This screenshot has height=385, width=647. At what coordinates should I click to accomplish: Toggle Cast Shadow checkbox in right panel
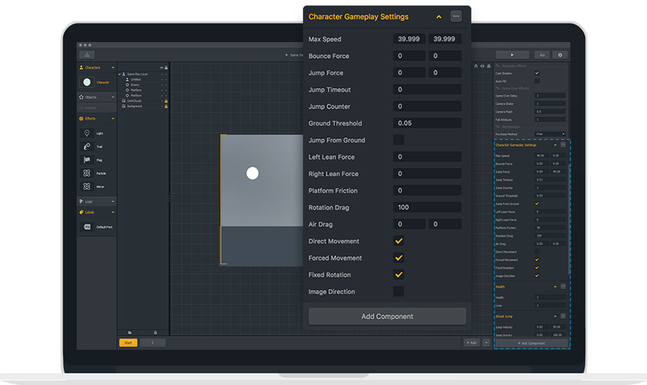537,73
